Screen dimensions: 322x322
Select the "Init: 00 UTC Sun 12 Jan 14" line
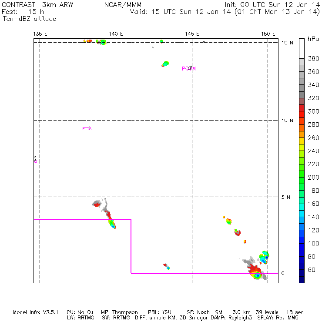272,5
